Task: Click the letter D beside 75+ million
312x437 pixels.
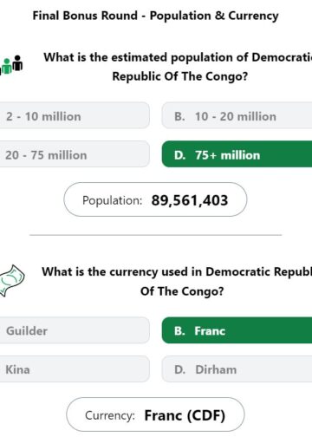Action: pyautogui.click(x=179, y=155)
